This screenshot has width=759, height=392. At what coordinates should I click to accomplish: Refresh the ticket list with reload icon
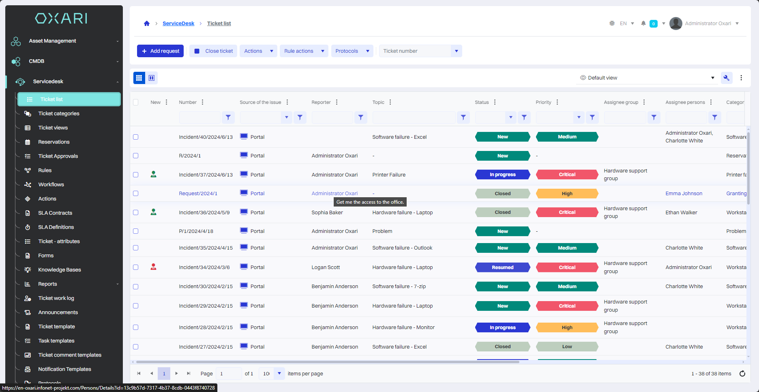pyautogui.click(x=742, y=374)
